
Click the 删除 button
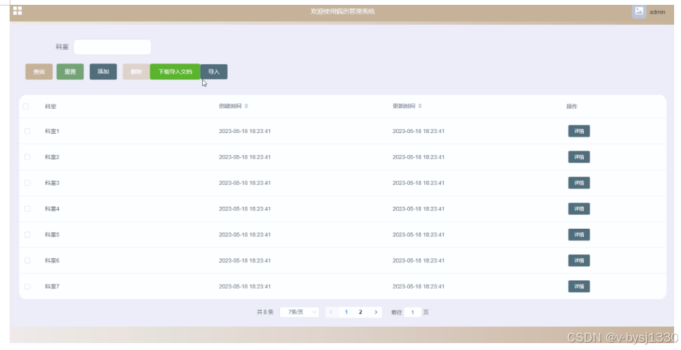pyautogui.click(x=137, y=72)
